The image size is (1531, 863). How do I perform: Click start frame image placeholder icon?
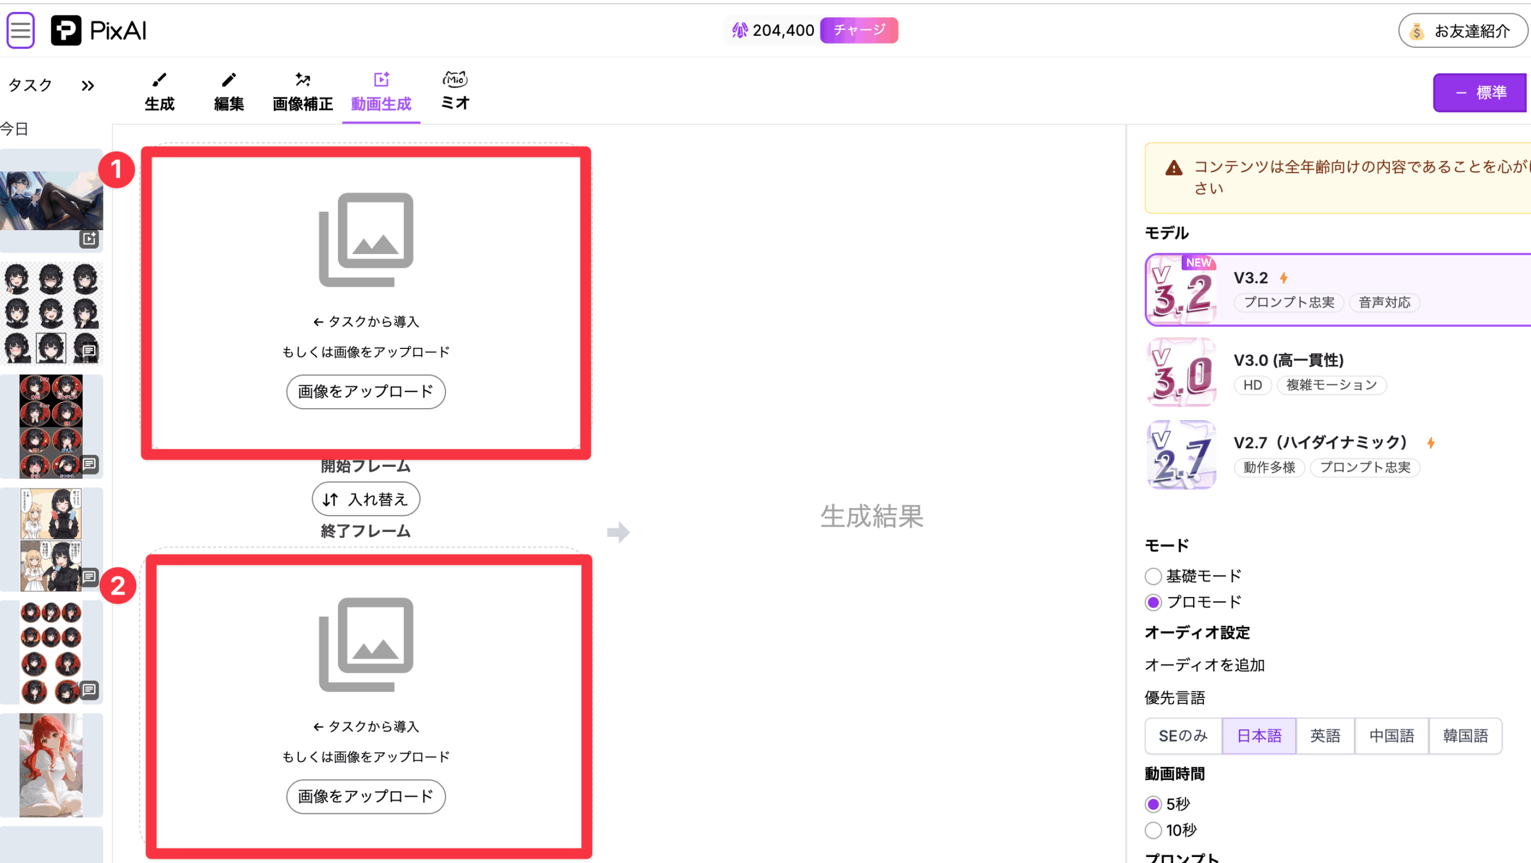coord(366,240)
